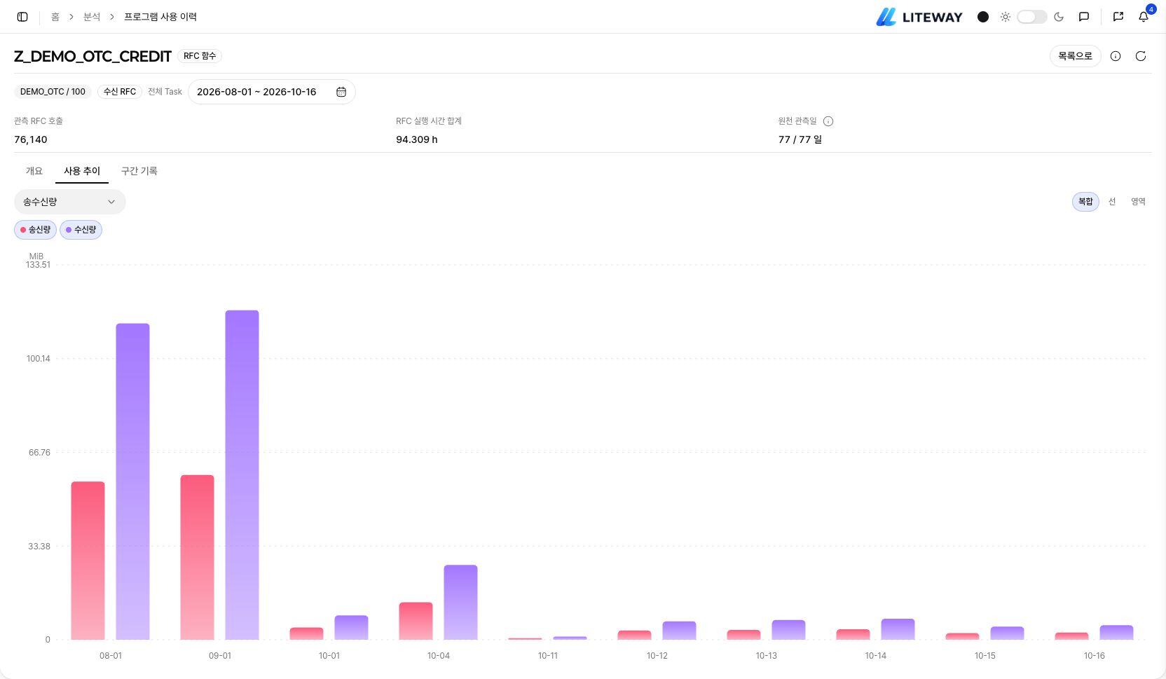The height and width of the screenshot is (679, 1166).
Task: Click the 수신 RFC tag
Action: click(x=120, y=92)
